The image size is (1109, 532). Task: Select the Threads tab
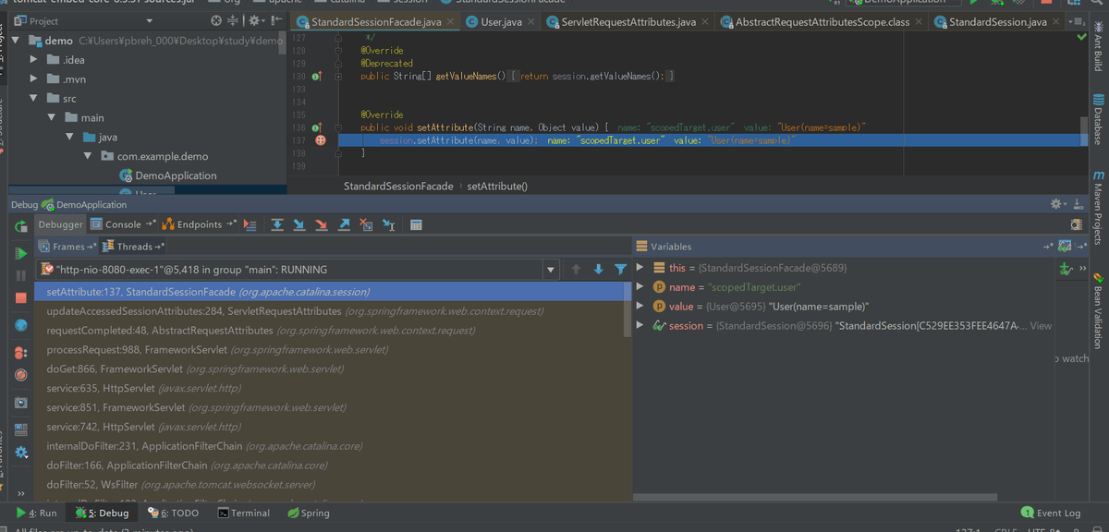coord(132,247)
